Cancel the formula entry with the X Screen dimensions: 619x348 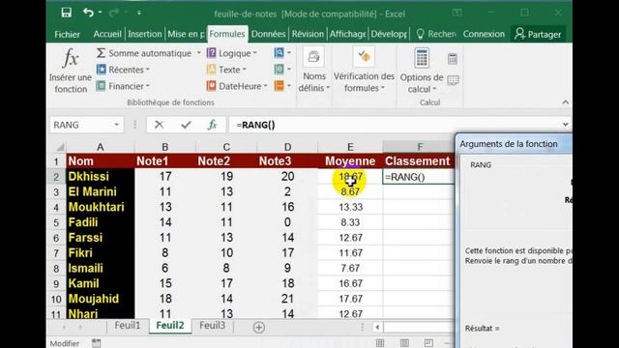tap(159, 125)
